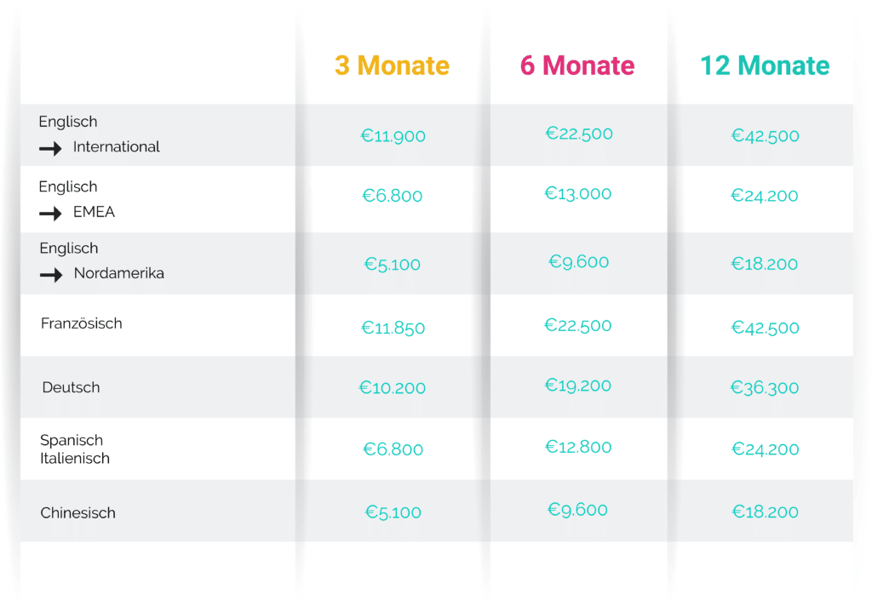Click the Chinesisch row label

click(77, 512)
